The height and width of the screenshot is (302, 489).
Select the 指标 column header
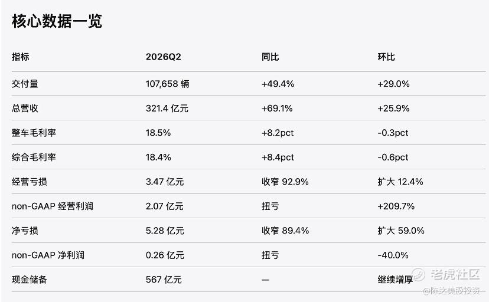click(21, 57)
